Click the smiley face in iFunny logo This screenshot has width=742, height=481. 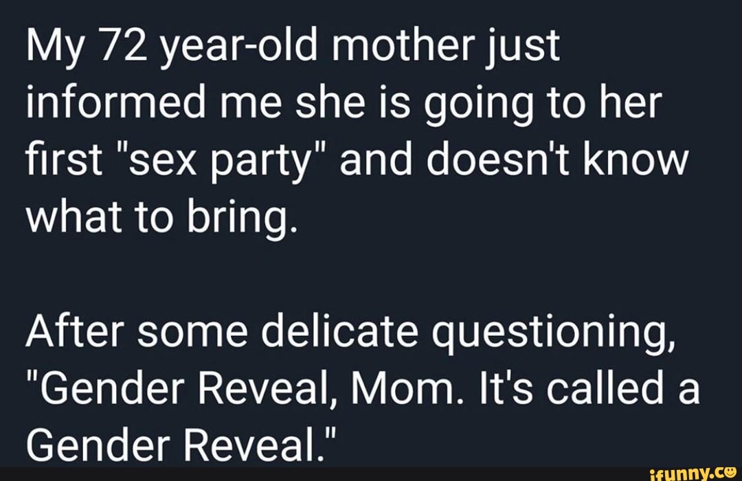click(730, 471)
